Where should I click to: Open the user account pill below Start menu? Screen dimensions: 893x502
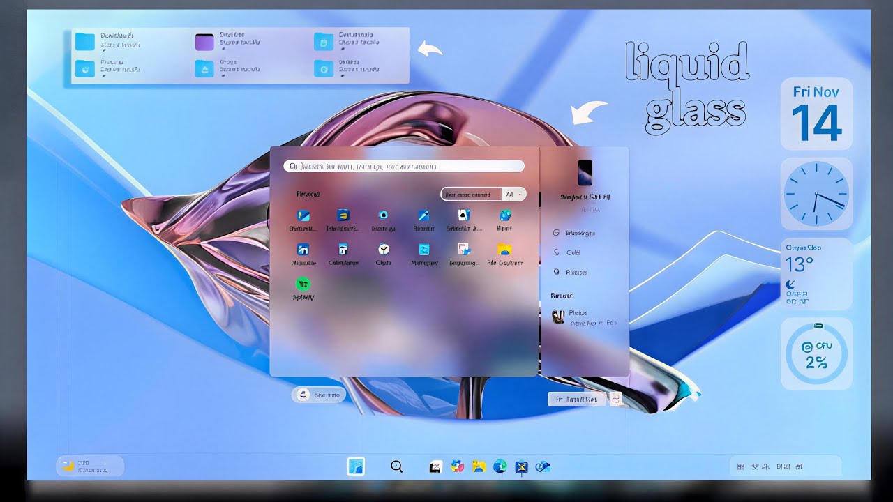318,395
